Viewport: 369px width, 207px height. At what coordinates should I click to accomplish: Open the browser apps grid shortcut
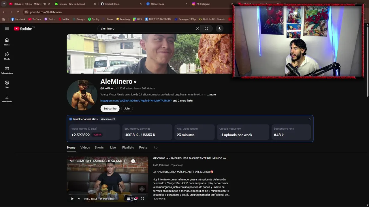(x=4, y=19)
